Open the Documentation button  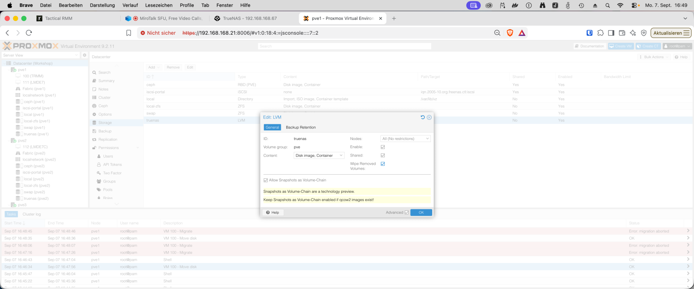tap(589, 46)
